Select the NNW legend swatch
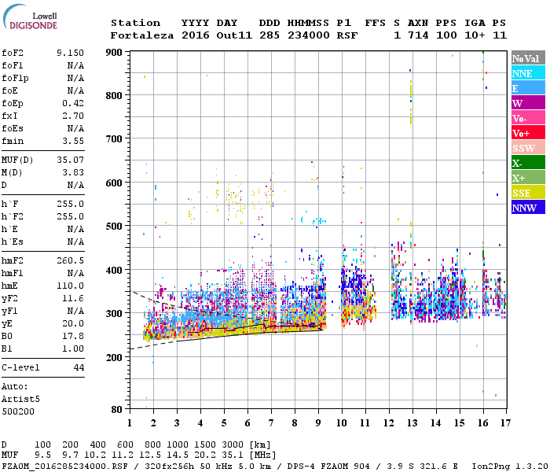The width and height of the screenshot is (550, 472). [x=528, y=207]
